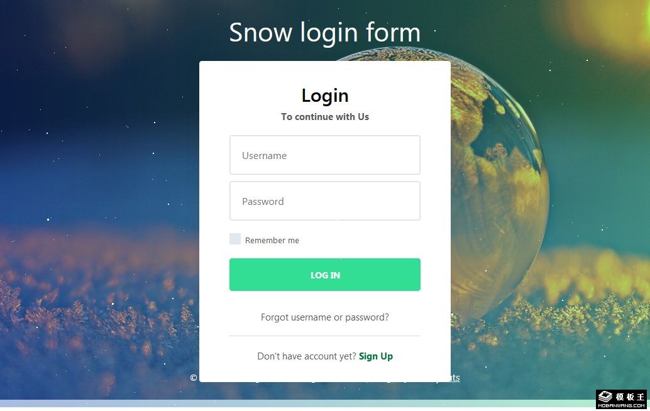Follow the green Sign Up link

click(x=376, y=356)
